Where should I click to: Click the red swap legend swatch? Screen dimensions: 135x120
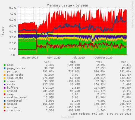tap(5, 94)
